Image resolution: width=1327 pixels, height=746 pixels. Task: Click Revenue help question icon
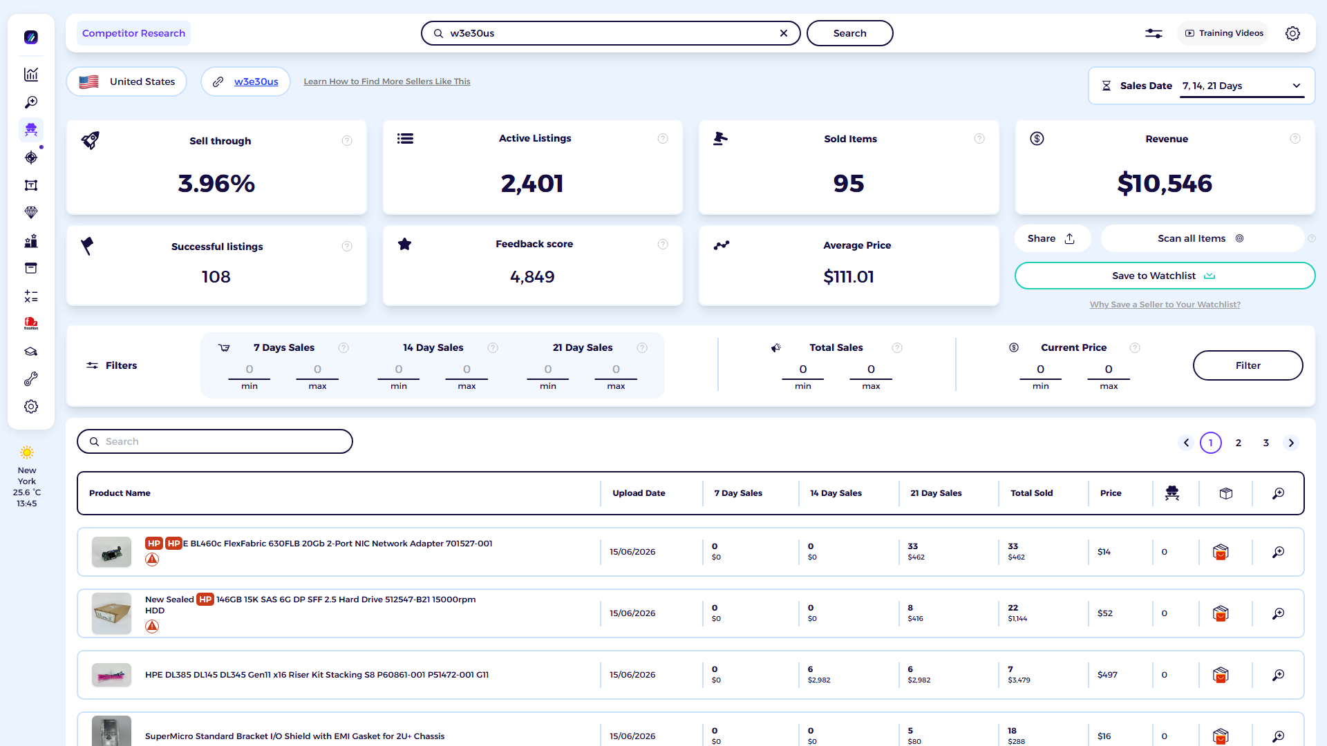[1295, 139]
